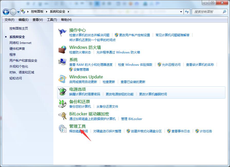Open the recent pages dropdown arrow

[x=18, y=12]
